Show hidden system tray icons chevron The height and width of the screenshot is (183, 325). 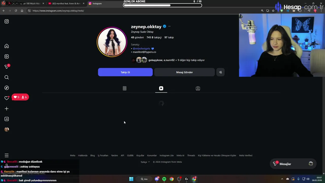[282, 179]
